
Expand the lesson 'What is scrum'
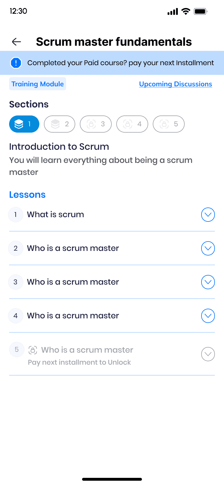click(208, 215)
